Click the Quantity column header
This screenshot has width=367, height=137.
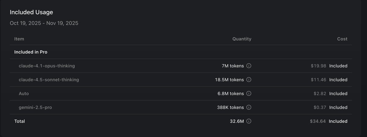pos(242,39)
